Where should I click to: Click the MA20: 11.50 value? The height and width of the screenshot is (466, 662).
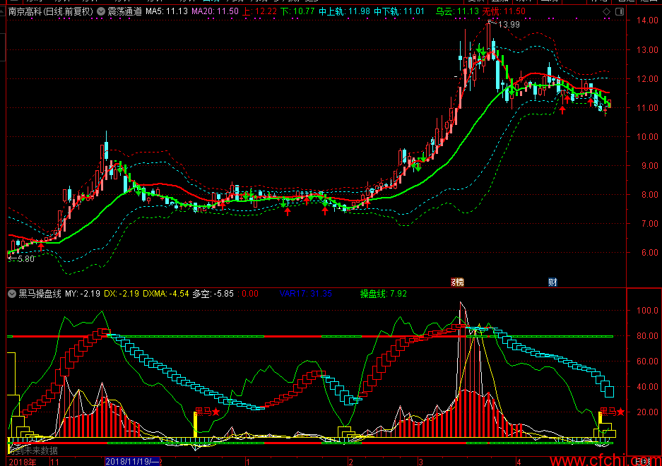click(215, 11)
